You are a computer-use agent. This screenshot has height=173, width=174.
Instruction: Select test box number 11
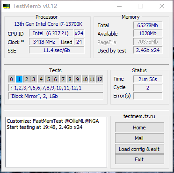pos(92,79)
